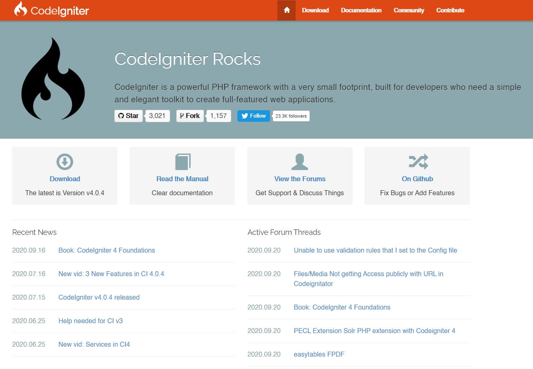Click the manual book icon
The image size is (533, 369).
182,162
